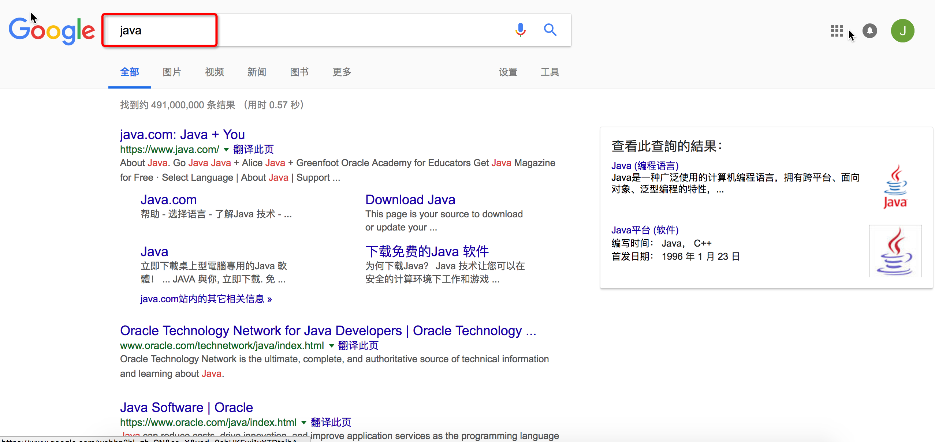935x442 pixels.
Task: Open the Download Java sitelink
Action: [410, 200]
